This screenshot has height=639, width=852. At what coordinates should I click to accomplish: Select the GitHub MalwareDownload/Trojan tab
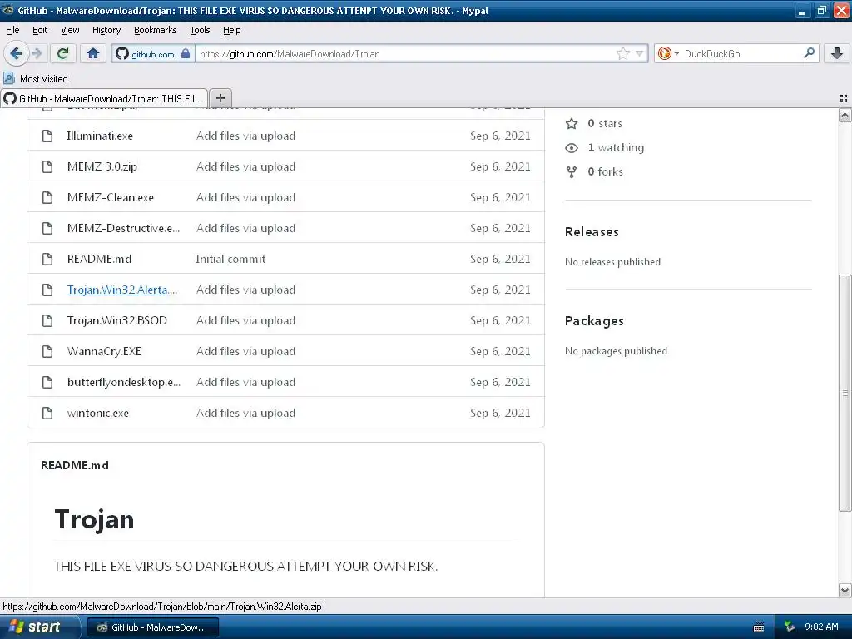click(x=104, y=98)
